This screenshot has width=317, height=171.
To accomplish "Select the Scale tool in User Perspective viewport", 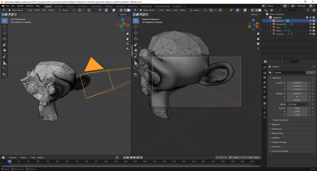I will click(4, 45).
